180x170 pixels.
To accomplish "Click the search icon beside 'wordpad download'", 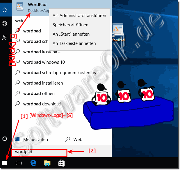I will [17, 104].
